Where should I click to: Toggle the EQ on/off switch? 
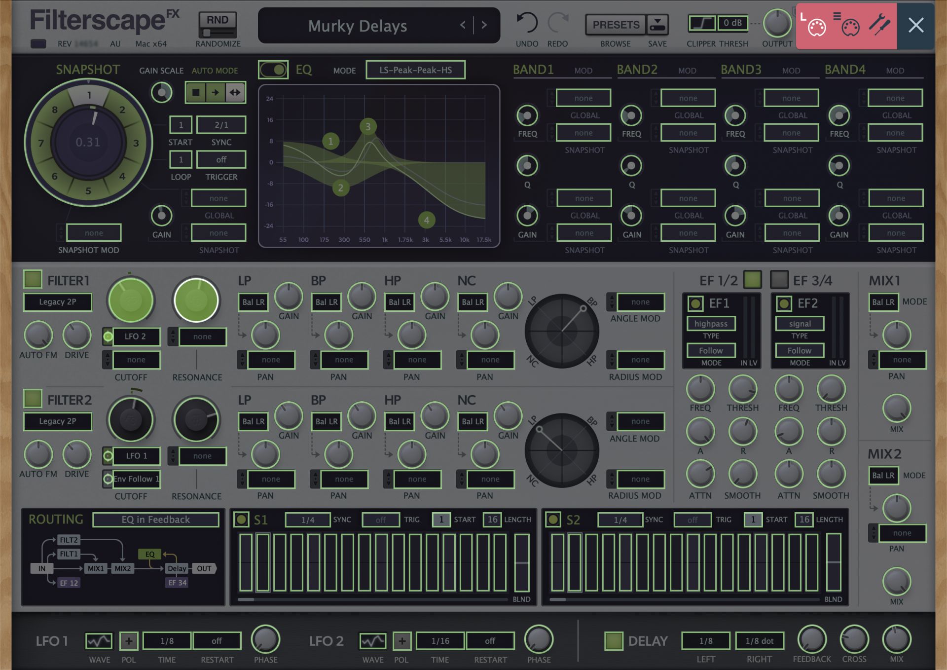click(273, 70)
